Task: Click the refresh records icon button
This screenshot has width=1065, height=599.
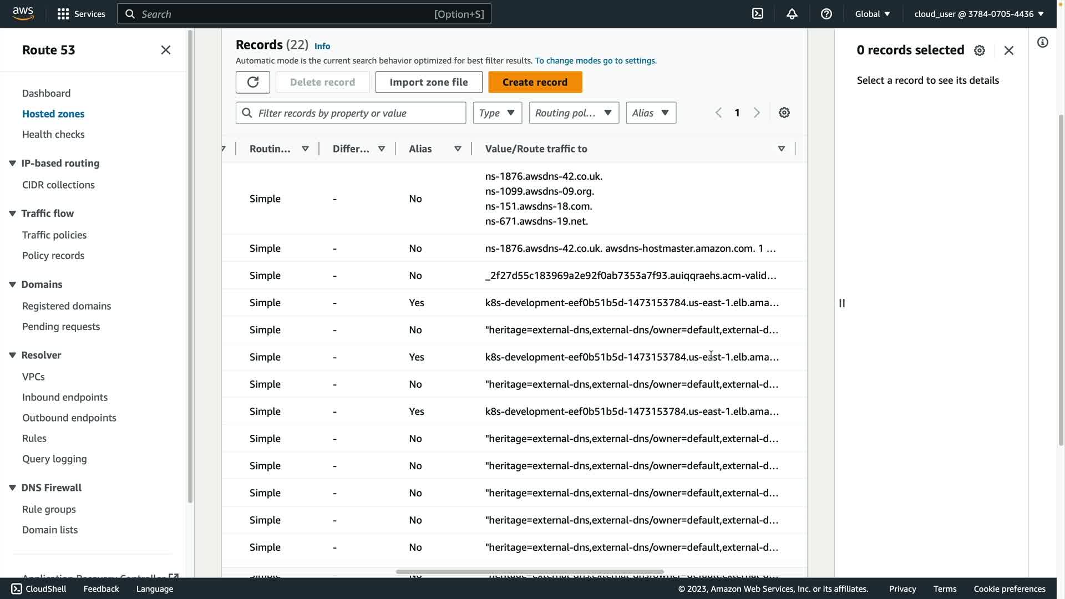Action: (252, 82)
